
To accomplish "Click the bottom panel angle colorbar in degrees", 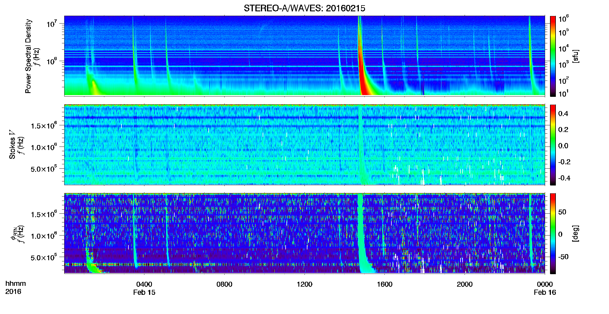I will (x=553, y=233).
